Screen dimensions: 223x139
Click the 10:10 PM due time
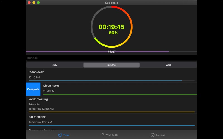coord(34,78)
